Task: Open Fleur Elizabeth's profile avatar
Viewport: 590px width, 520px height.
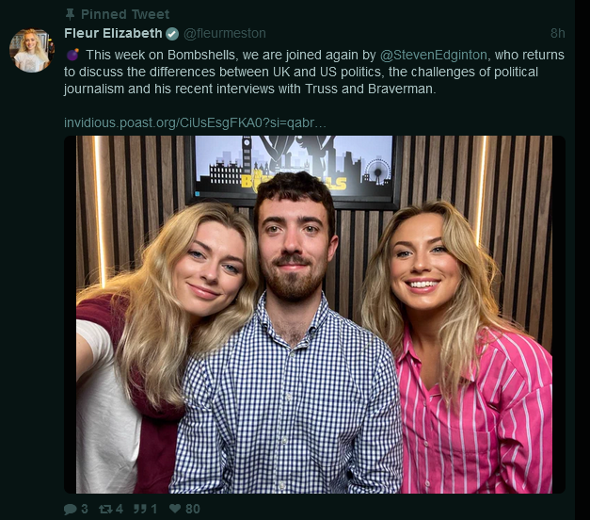Action: click(32, 50)
